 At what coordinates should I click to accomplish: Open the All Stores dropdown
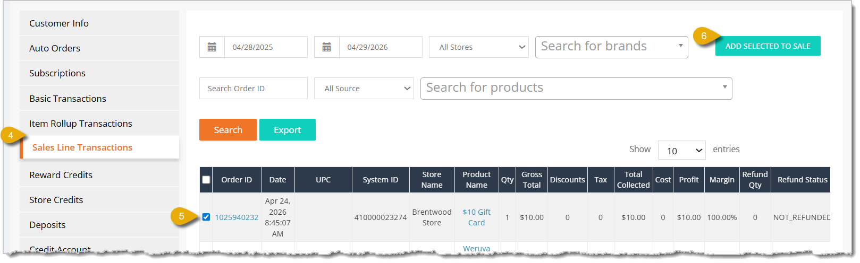(479, 47)
